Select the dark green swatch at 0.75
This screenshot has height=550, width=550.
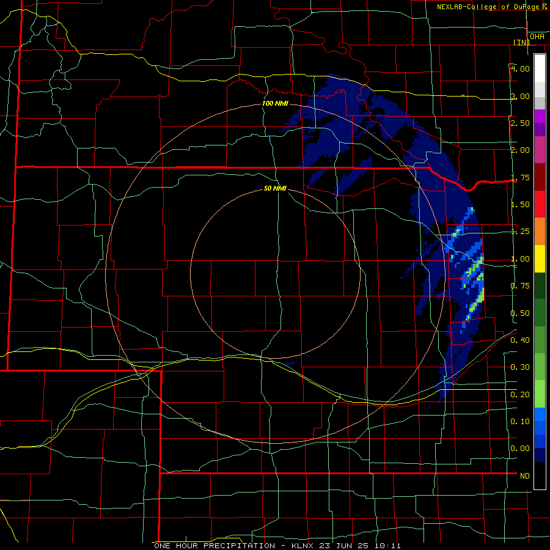(540, 286)
